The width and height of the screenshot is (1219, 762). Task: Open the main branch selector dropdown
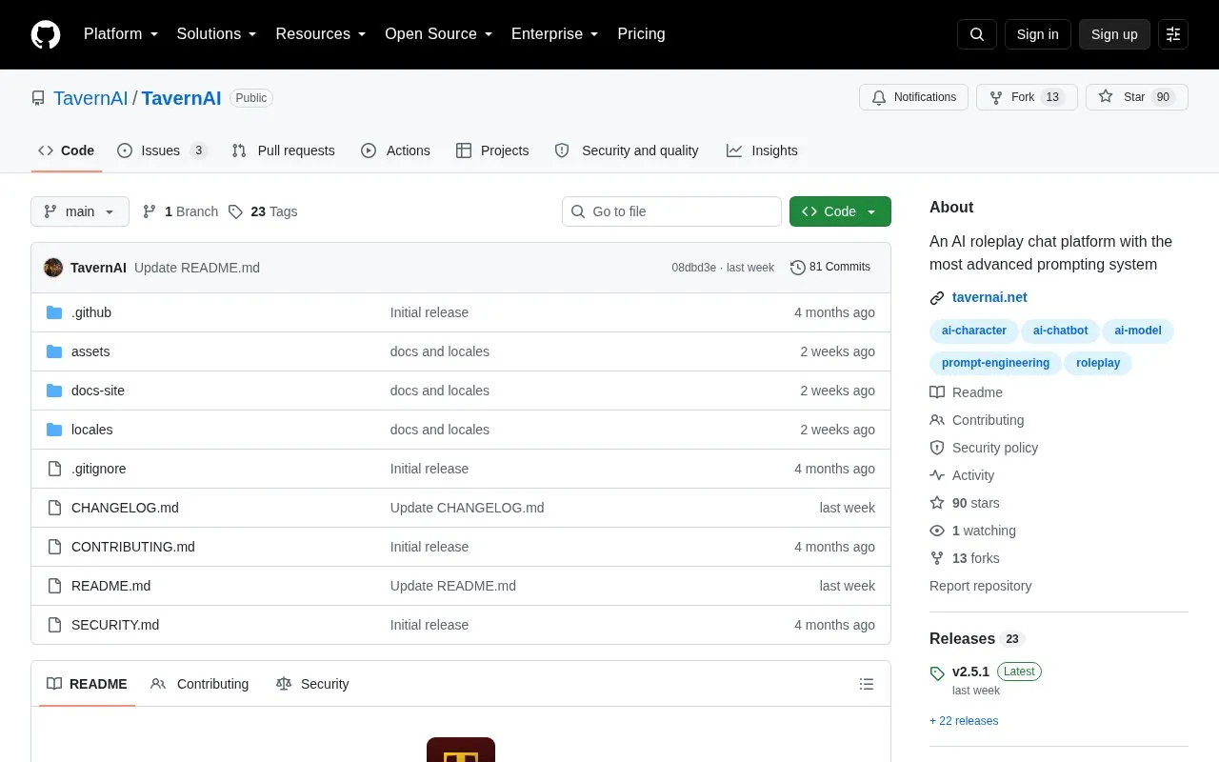pos(80,211)
